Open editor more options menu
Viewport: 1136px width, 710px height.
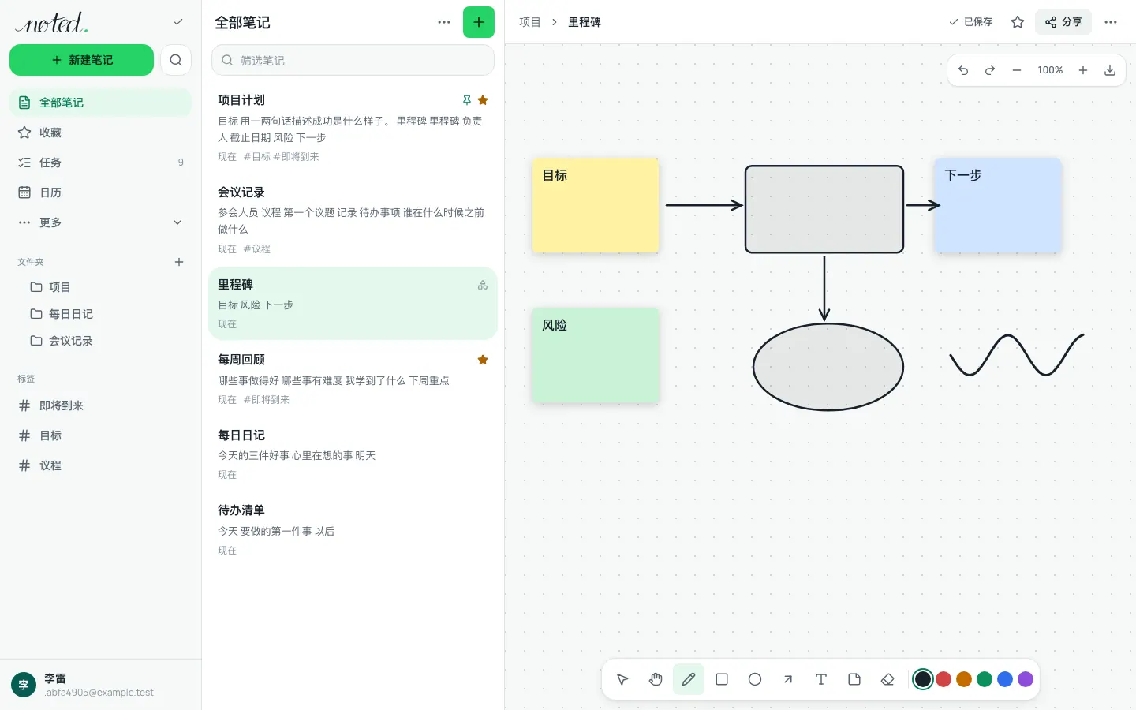click(1111, 22)
